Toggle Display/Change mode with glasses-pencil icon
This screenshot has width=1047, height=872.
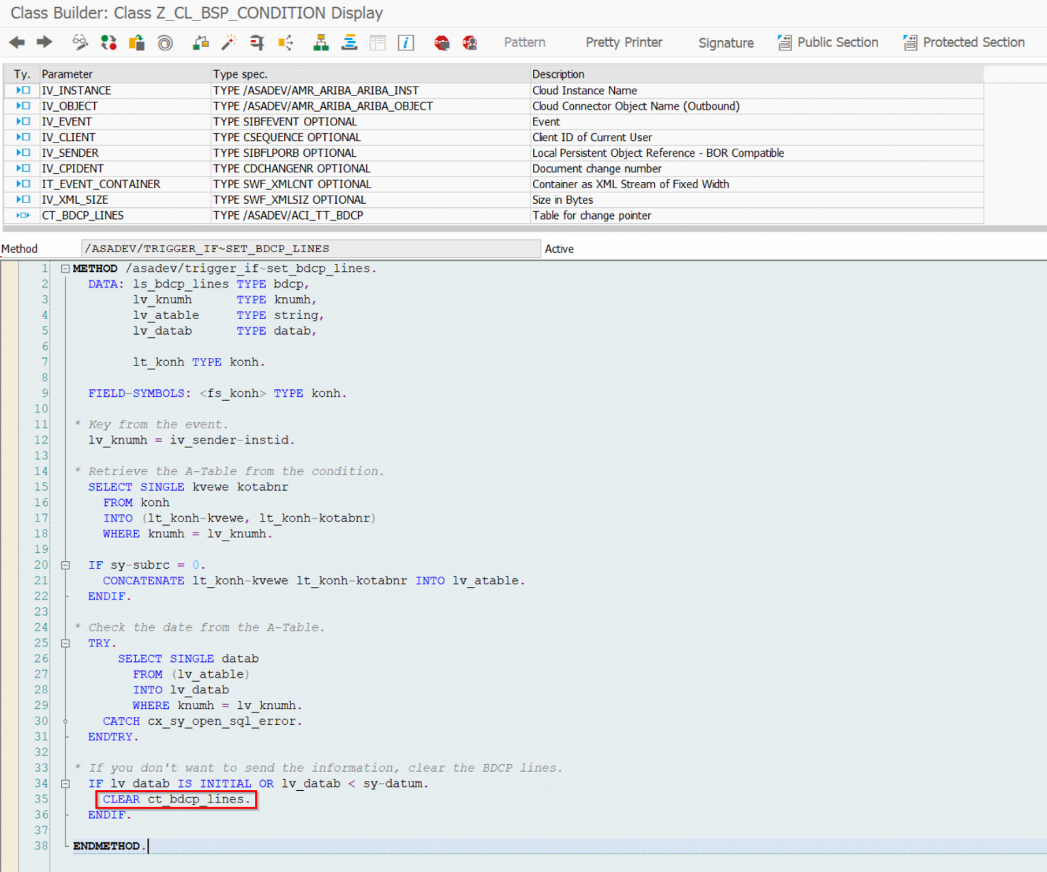tap(80, 43)
